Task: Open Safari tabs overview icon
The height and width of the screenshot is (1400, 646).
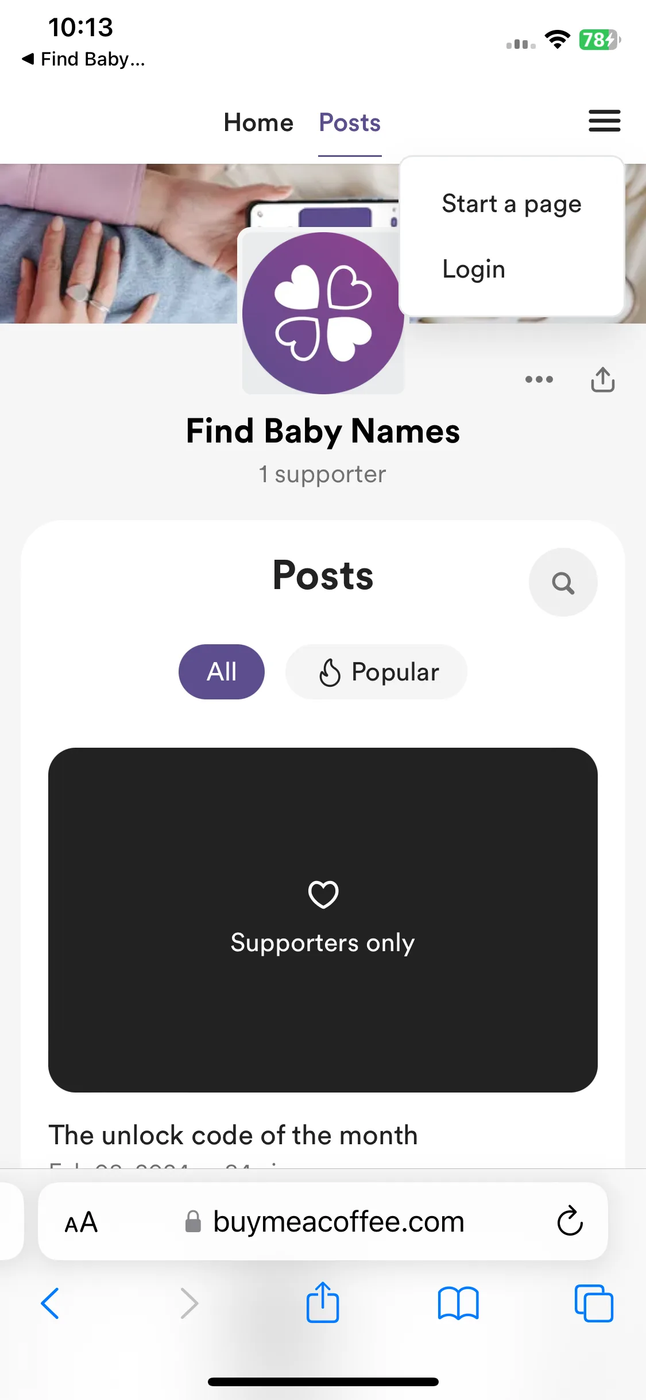Action: click(x=594, y=1303)
